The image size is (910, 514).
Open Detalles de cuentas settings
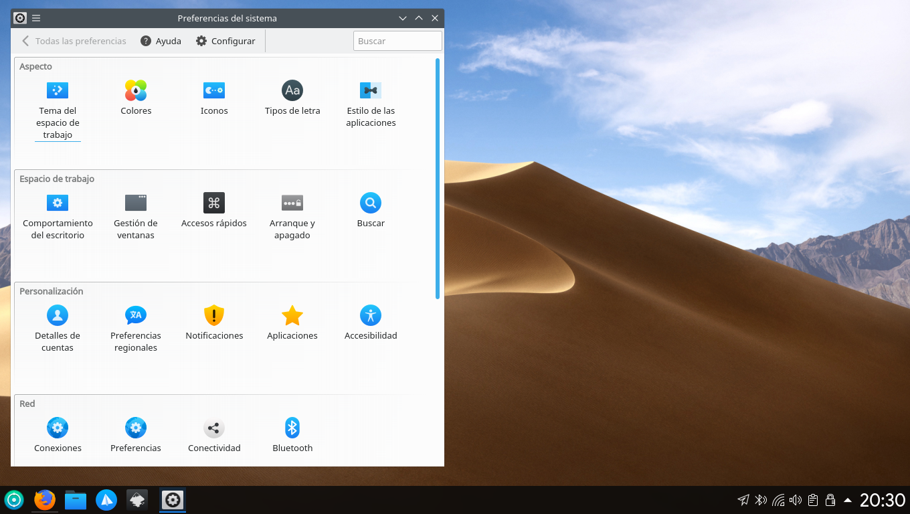[58, 329]
